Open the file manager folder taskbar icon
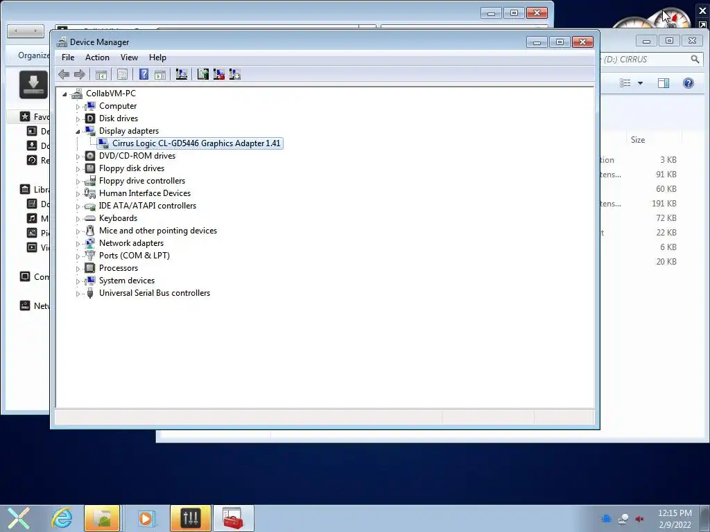Image resolution: width=710 pixels, height=532 pixels. pos(102,518)
